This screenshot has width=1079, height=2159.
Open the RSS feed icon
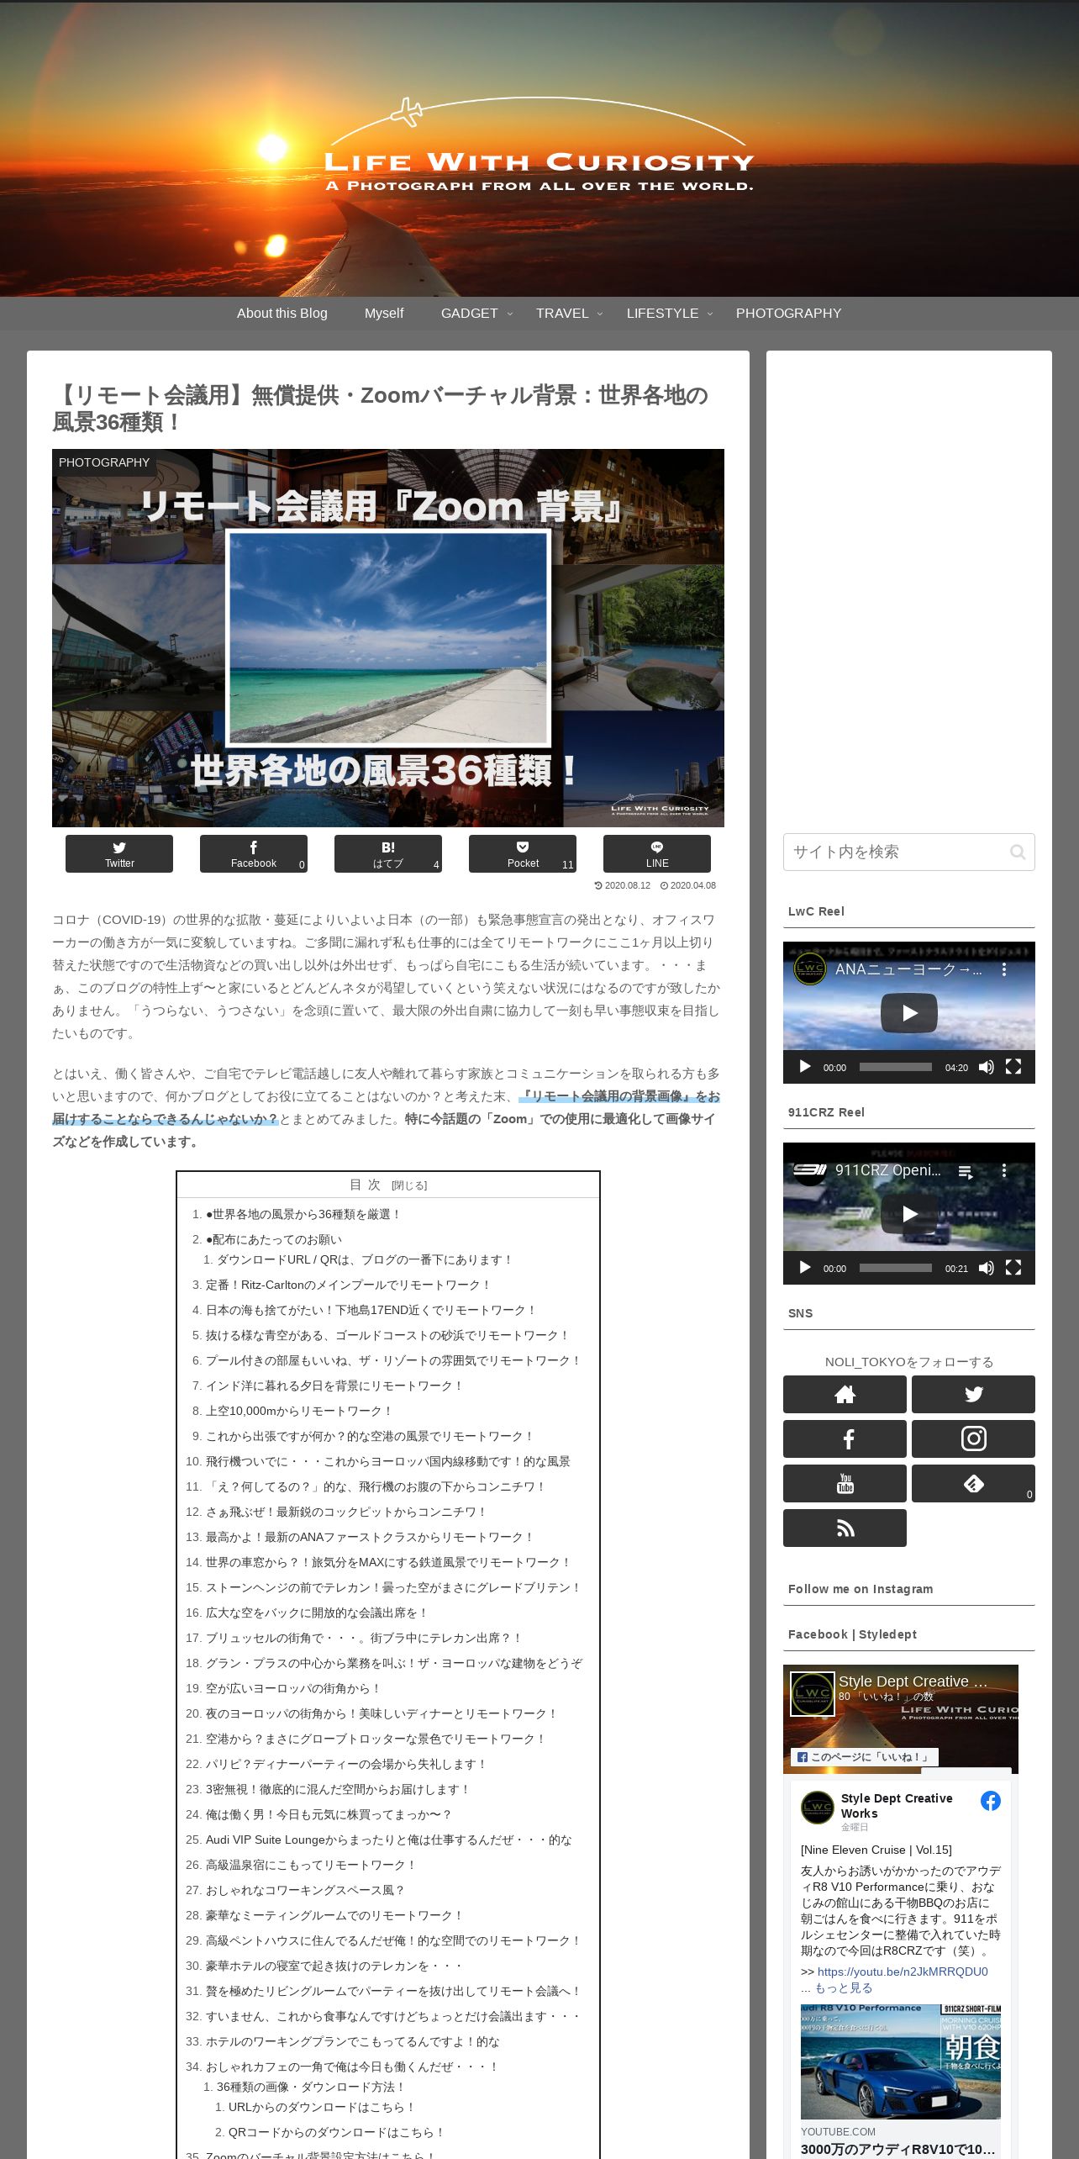(x=845, y=1528)
